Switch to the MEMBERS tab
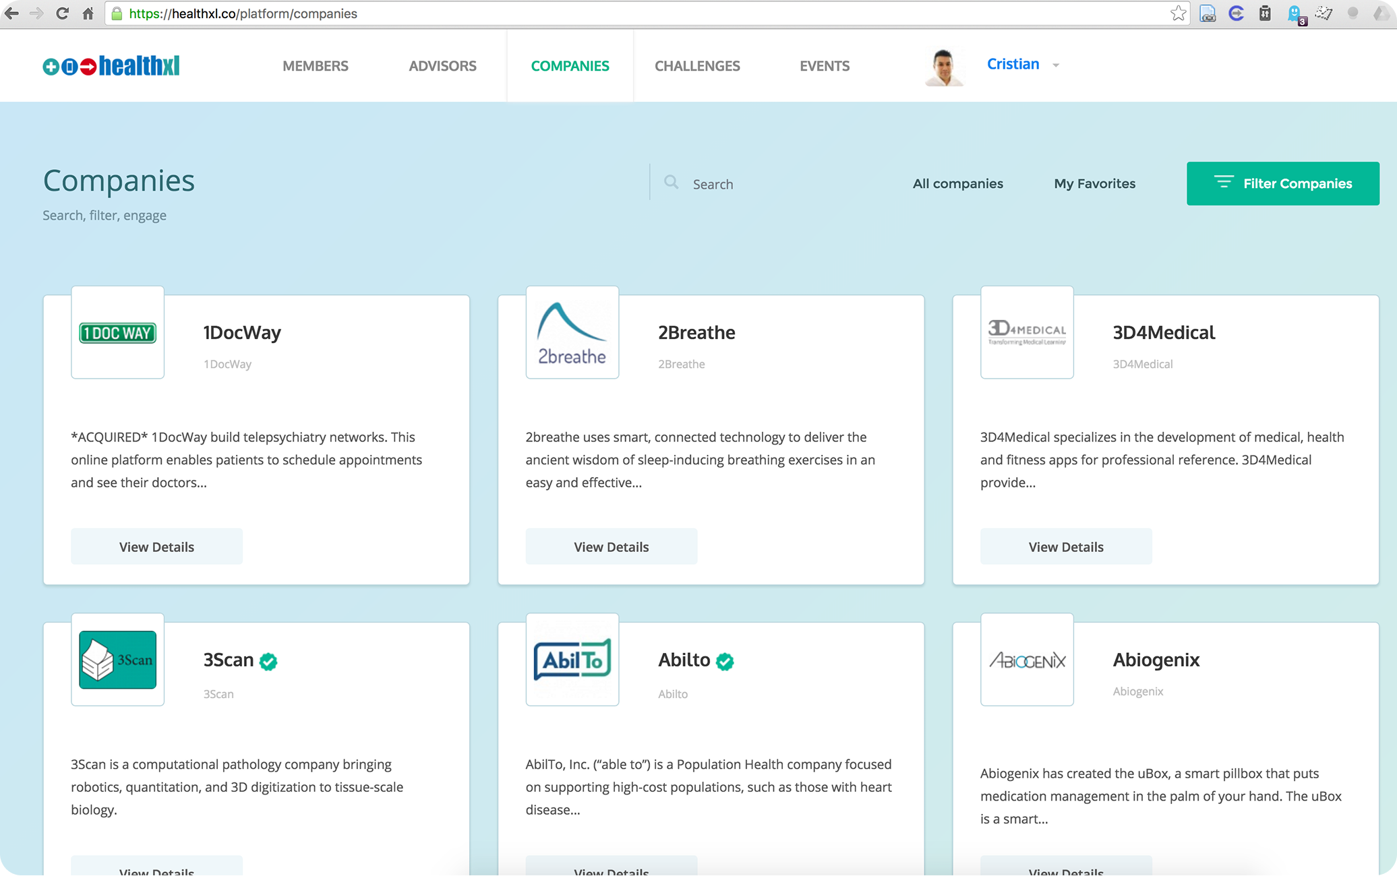Viewport: 1397px width, 876px height. 315,65
